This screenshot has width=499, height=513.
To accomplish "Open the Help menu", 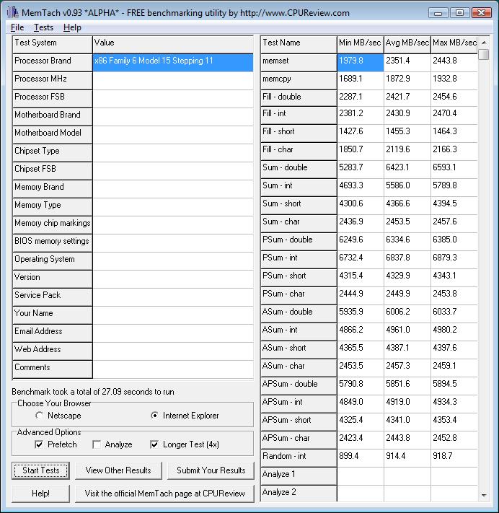I will click(x=72, y=27).
